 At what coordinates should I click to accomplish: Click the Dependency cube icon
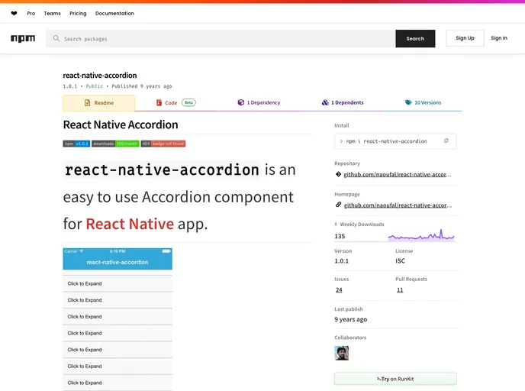tap(240, 102)
